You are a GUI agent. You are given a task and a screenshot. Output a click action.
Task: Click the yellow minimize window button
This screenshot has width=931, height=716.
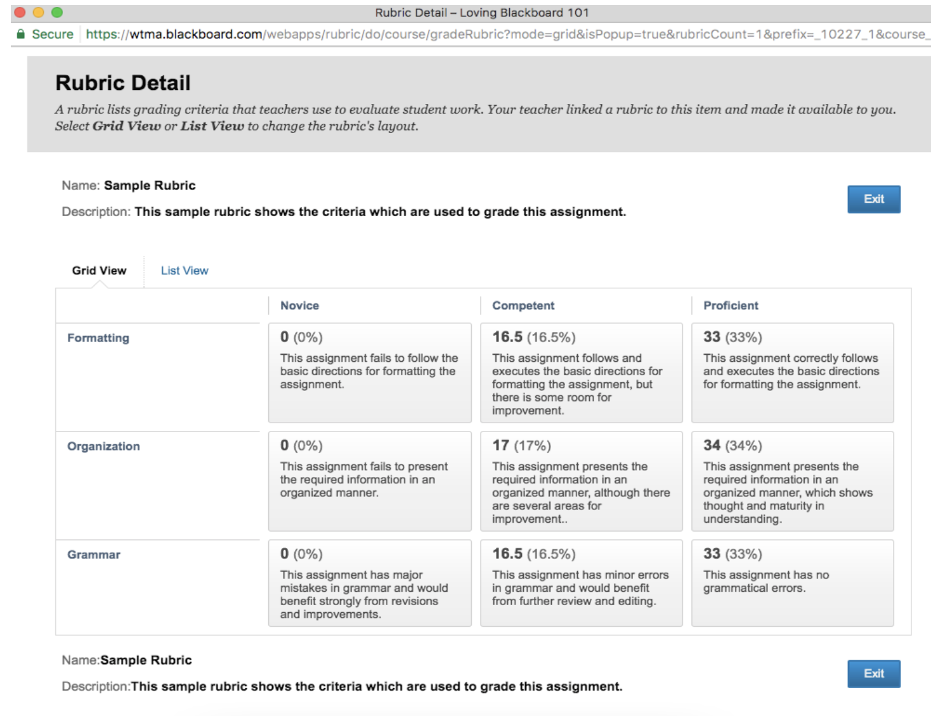point(38,12)
